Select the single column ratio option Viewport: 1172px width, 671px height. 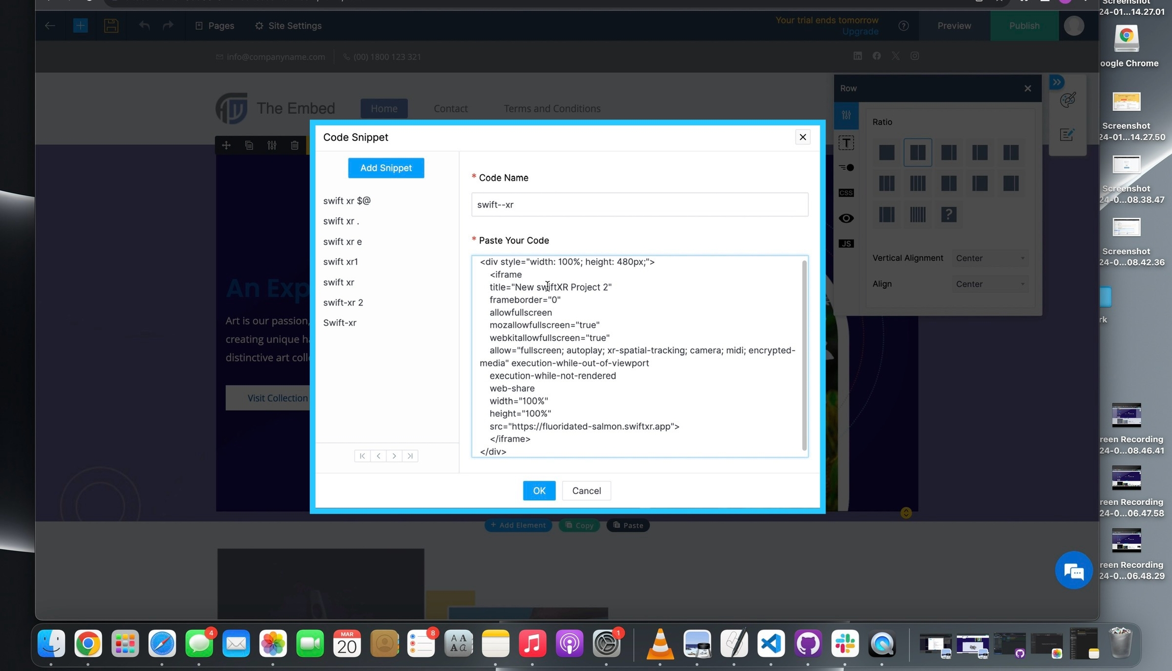click(x=886, y=152)
